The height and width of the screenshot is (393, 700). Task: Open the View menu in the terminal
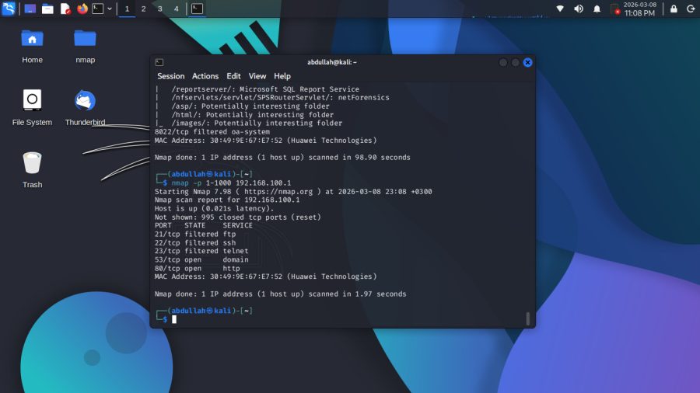[257, 76]
